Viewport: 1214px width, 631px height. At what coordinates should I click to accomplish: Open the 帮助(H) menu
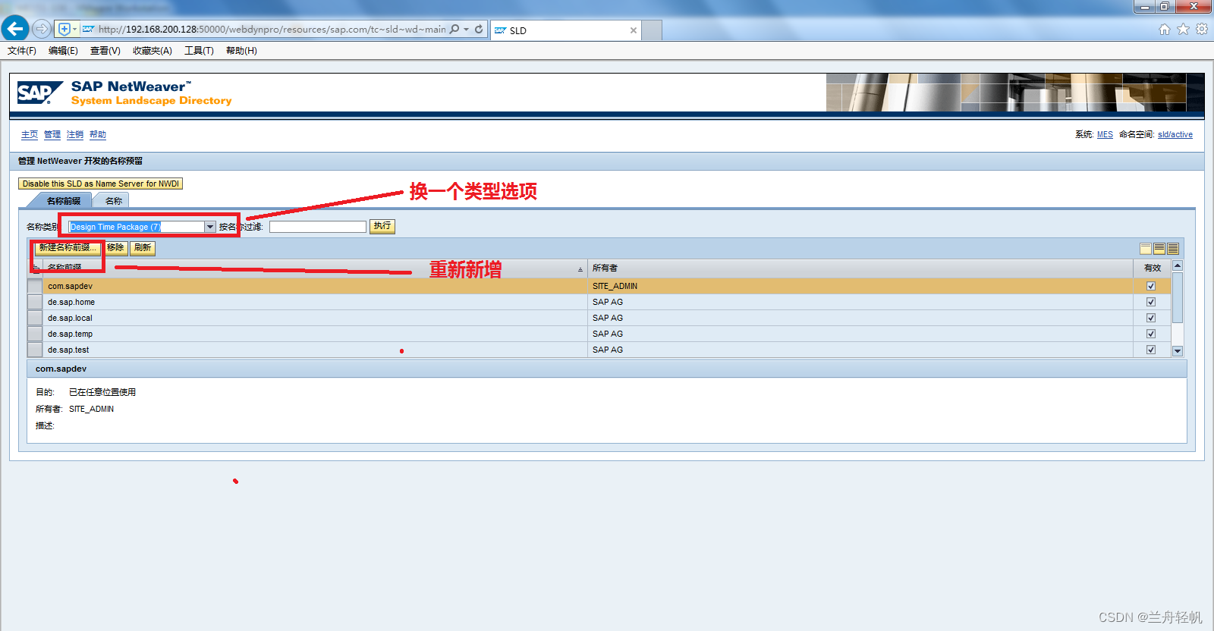click(241, 51)
